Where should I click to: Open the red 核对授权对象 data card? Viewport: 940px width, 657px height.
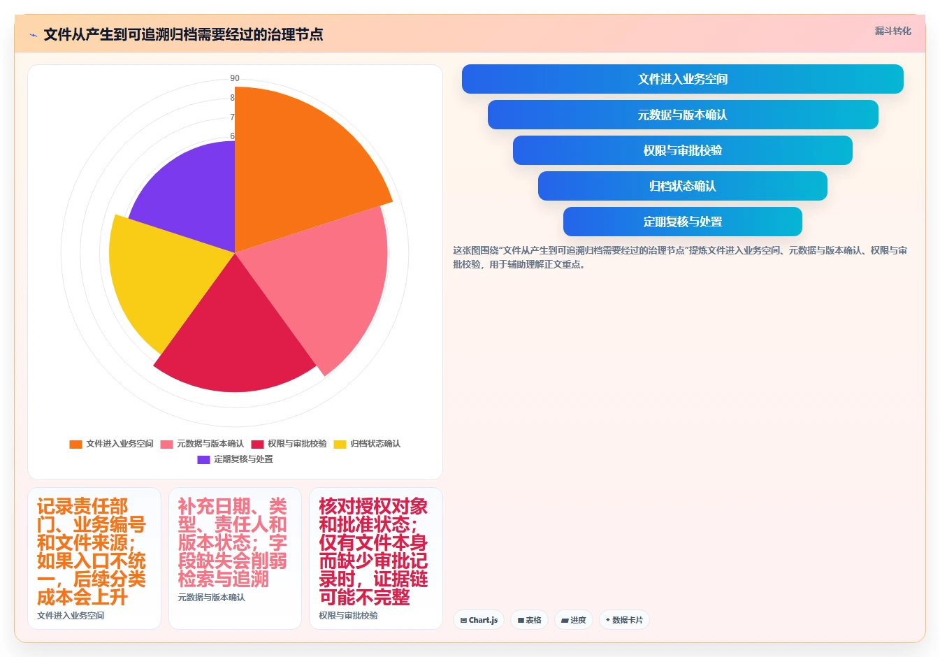click(x=376, y=558)
